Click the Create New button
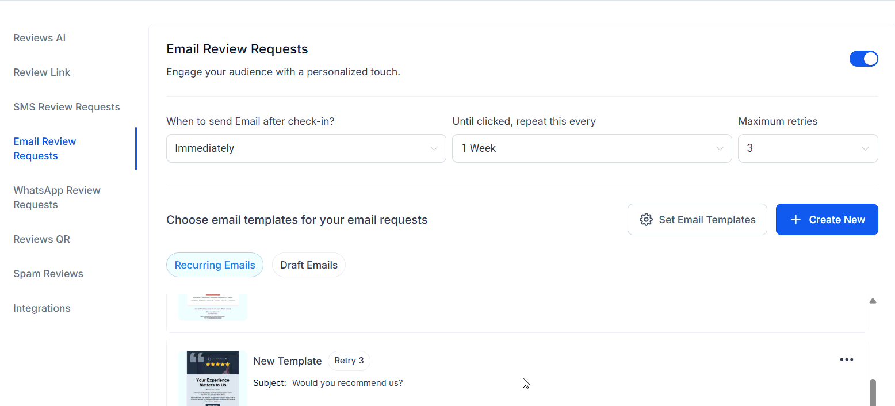895x406 pixels. click(x=827, y=219)
